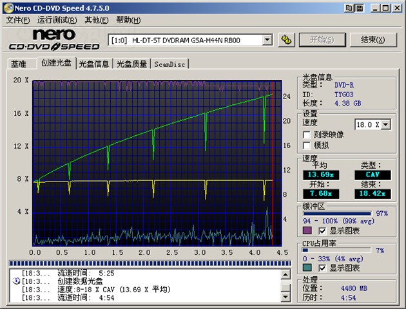Open the drive selection dropdown HL-DT-ST DVDRAM
Viewport: 406px width, 309px height.
(267, 40)
